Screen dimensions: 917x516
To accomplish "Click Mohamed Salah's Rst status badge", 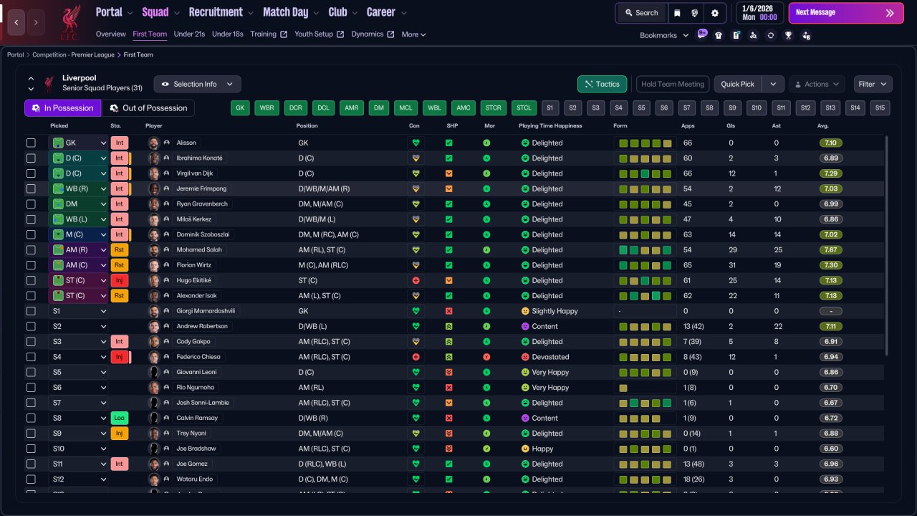I will coord(119,250).
